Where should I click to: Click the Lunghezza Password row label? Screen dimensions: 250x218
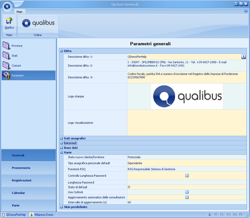[81, 182]
